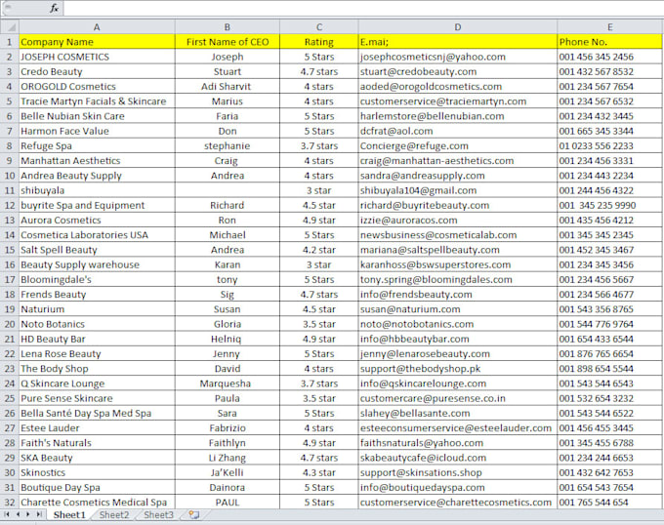Viewport: 664px width, 525px height.
Task: Select row 1 header
Action: [10, 42]
